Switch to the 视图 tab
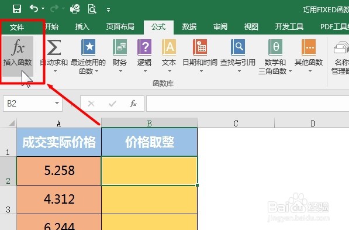Screen dimensions: 349x230 [x=251, y=27]
